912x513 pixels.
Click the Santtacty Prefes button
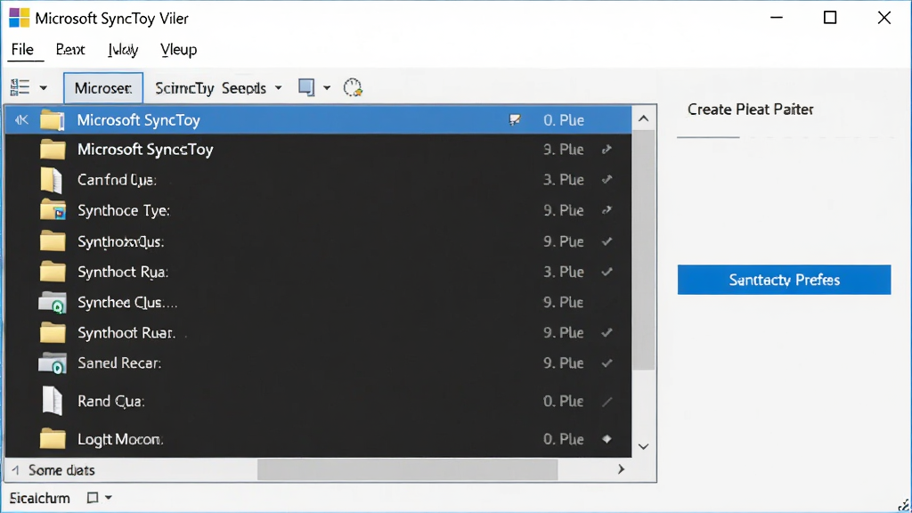click(x=784, y=280)
